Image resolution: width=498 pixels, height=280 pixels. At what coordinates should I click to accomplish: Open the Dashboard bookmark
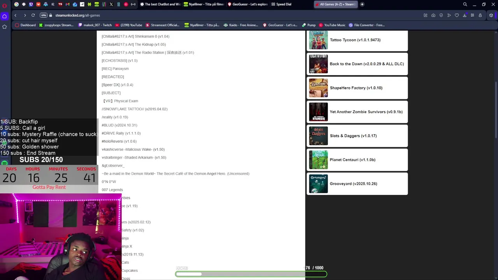click(x=25, y=25)
